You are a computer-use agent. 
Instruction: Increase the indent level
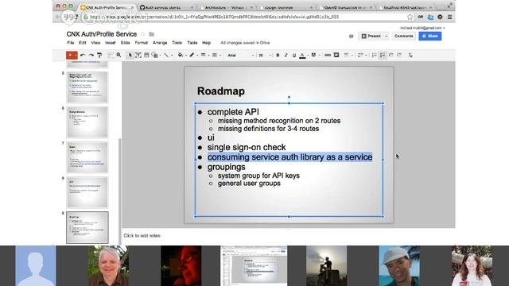(399, 56)
